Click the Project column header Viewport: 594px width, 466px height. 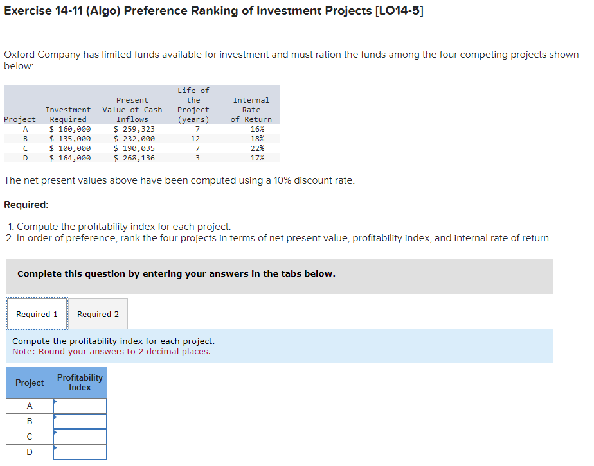[x=29, y=382]
